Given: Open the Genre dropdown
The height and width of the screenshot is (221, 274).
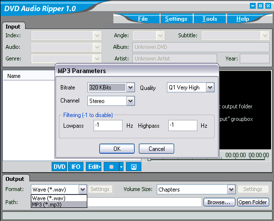Looking at the screenshot, I should (97, 59).
